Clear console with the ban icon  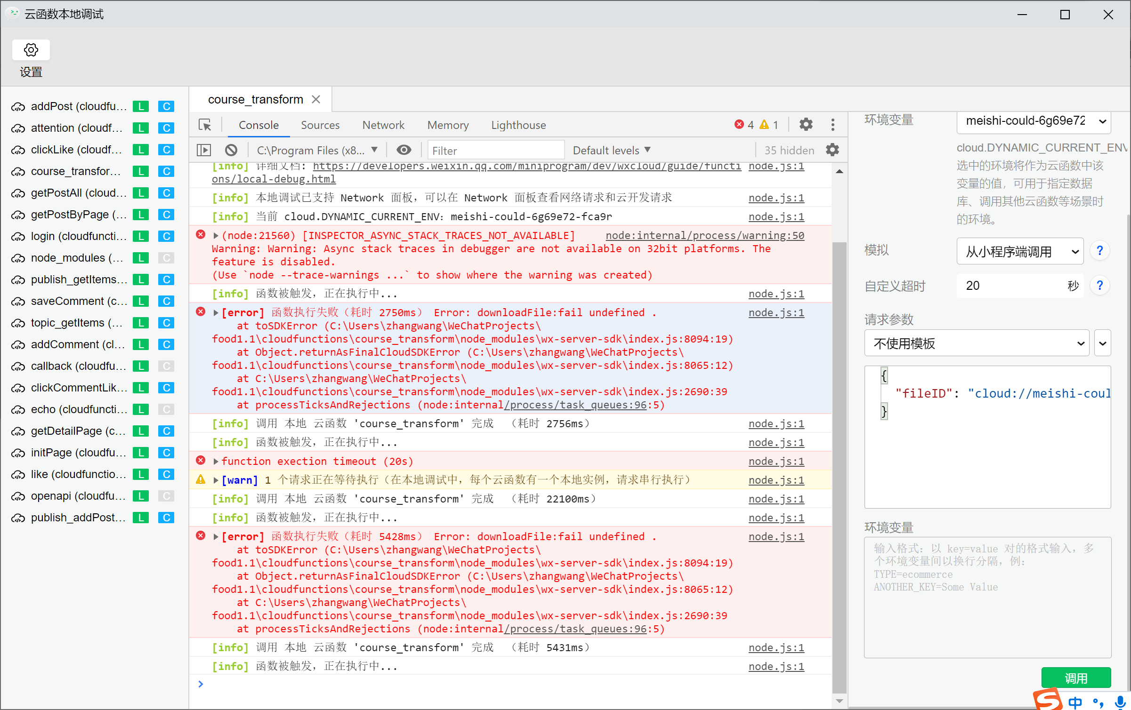[x=231, y=150]
